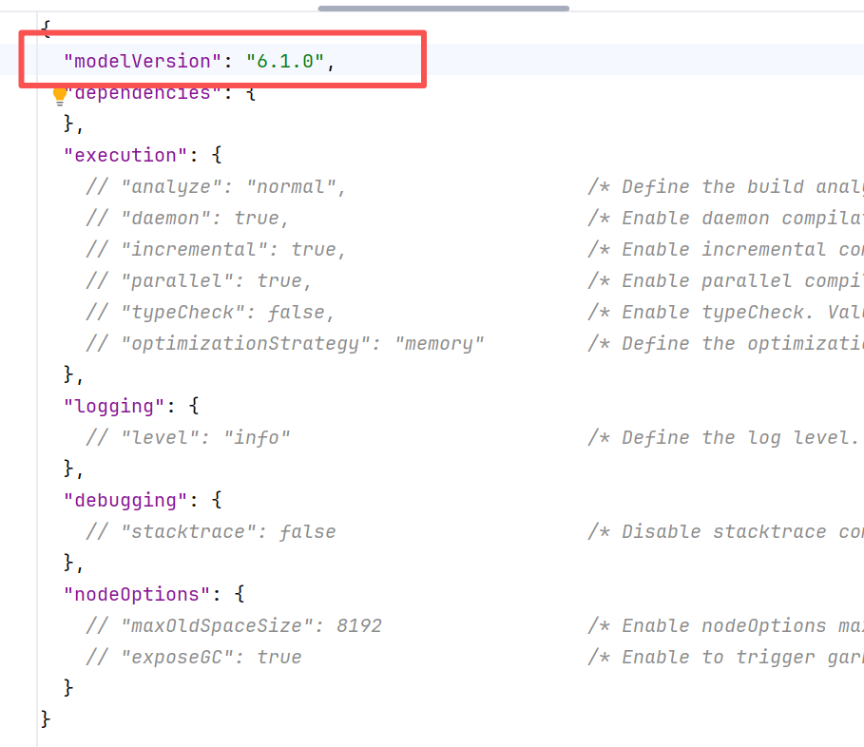Click the "nodeOptions" key
This screenshot has height=747, width=864.
click(x=137, y=595)
